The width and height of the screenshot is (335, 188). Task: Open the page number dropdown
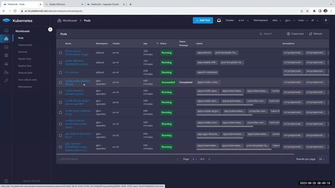click(194, 159)
